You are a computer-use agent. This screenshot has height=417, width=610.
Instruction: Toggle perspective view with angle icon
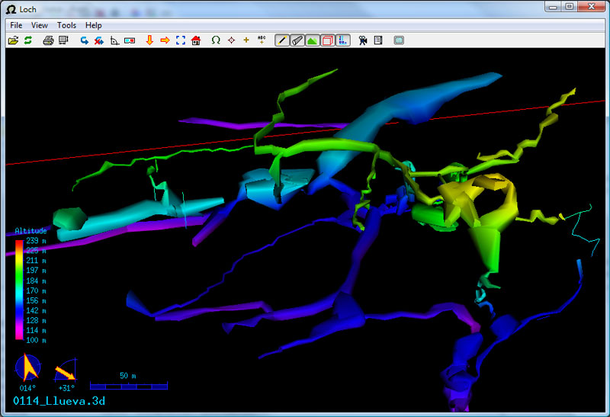coord(114,40)
